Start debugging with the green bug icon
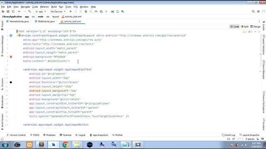Image resolution: width=266 pixels, height=149 pixels. click(x=86, y=12)
